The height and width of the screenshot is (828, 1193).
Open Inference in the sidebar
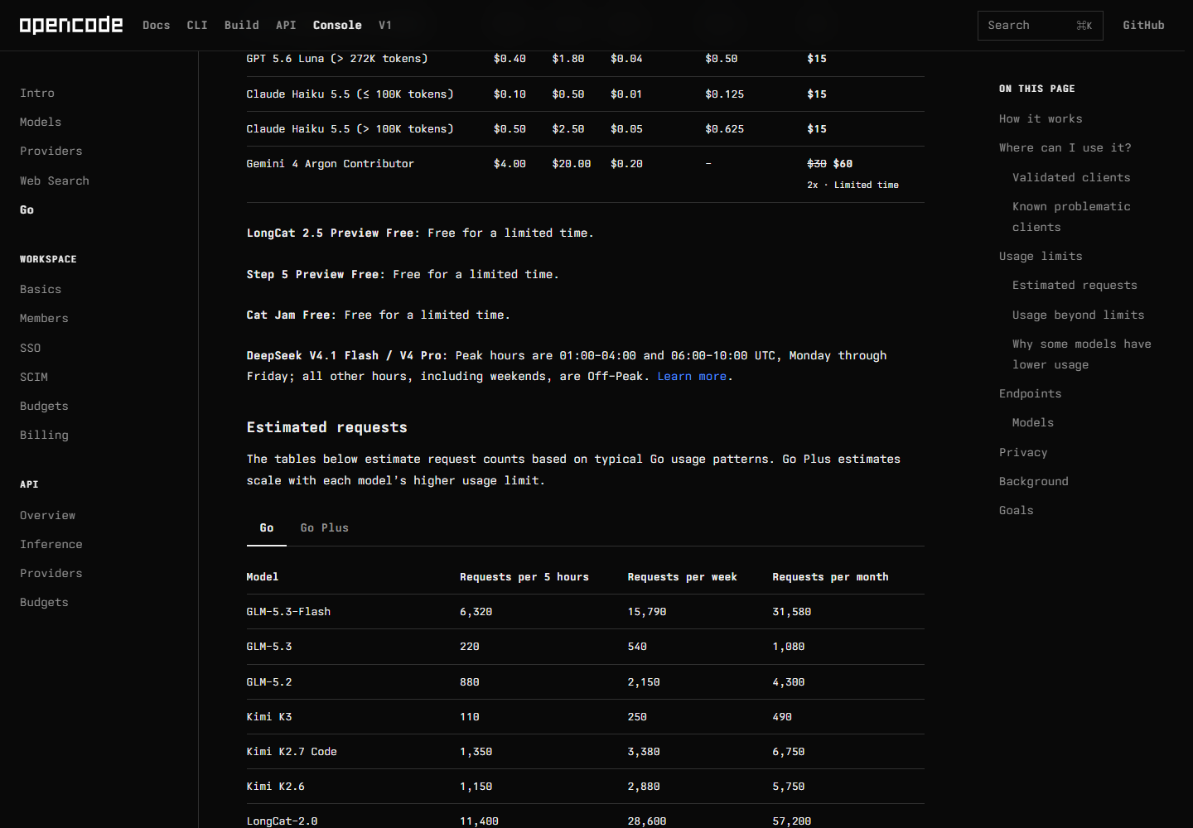pyautogui.click(x=51, y=544)
